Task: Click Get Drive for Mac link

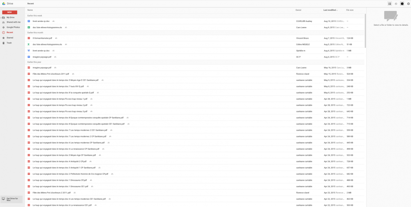Action: click(12, 199)
